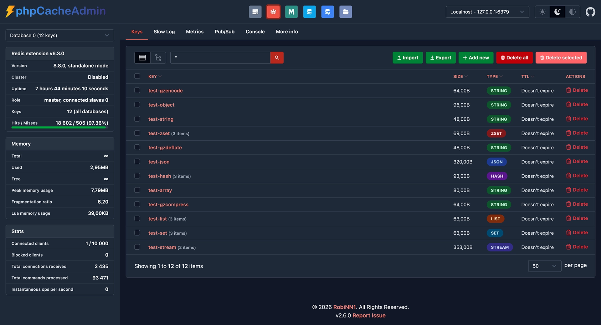Check the test-hash row checkbox
The width and height of the screenshot is (601, 325).
coord(137,176)
